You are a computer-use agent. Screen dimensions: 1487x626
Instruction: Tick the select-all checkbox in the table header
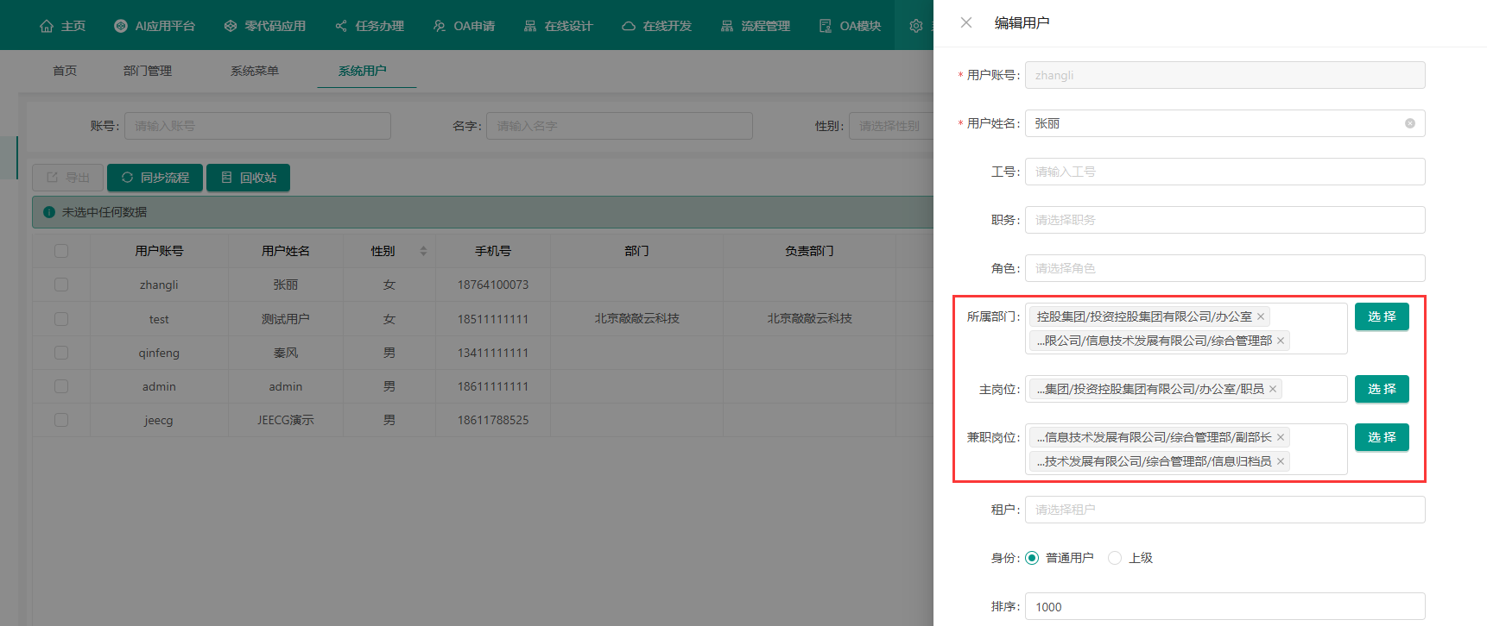[61, 251]
